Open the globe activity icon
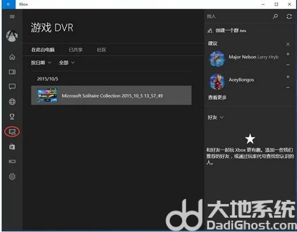 tap(12, 102)
